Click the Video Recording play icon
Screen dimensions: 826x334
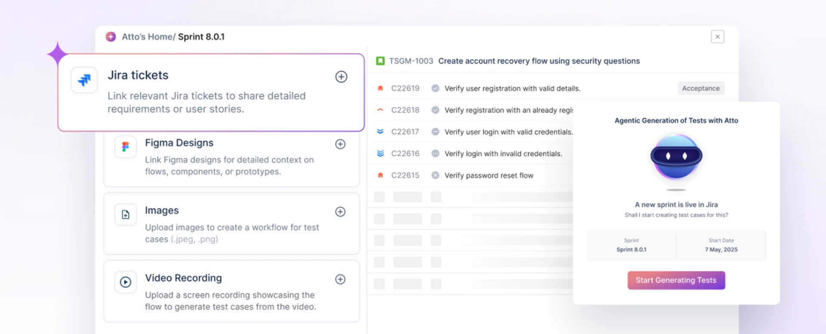click(x=125, y=282)
